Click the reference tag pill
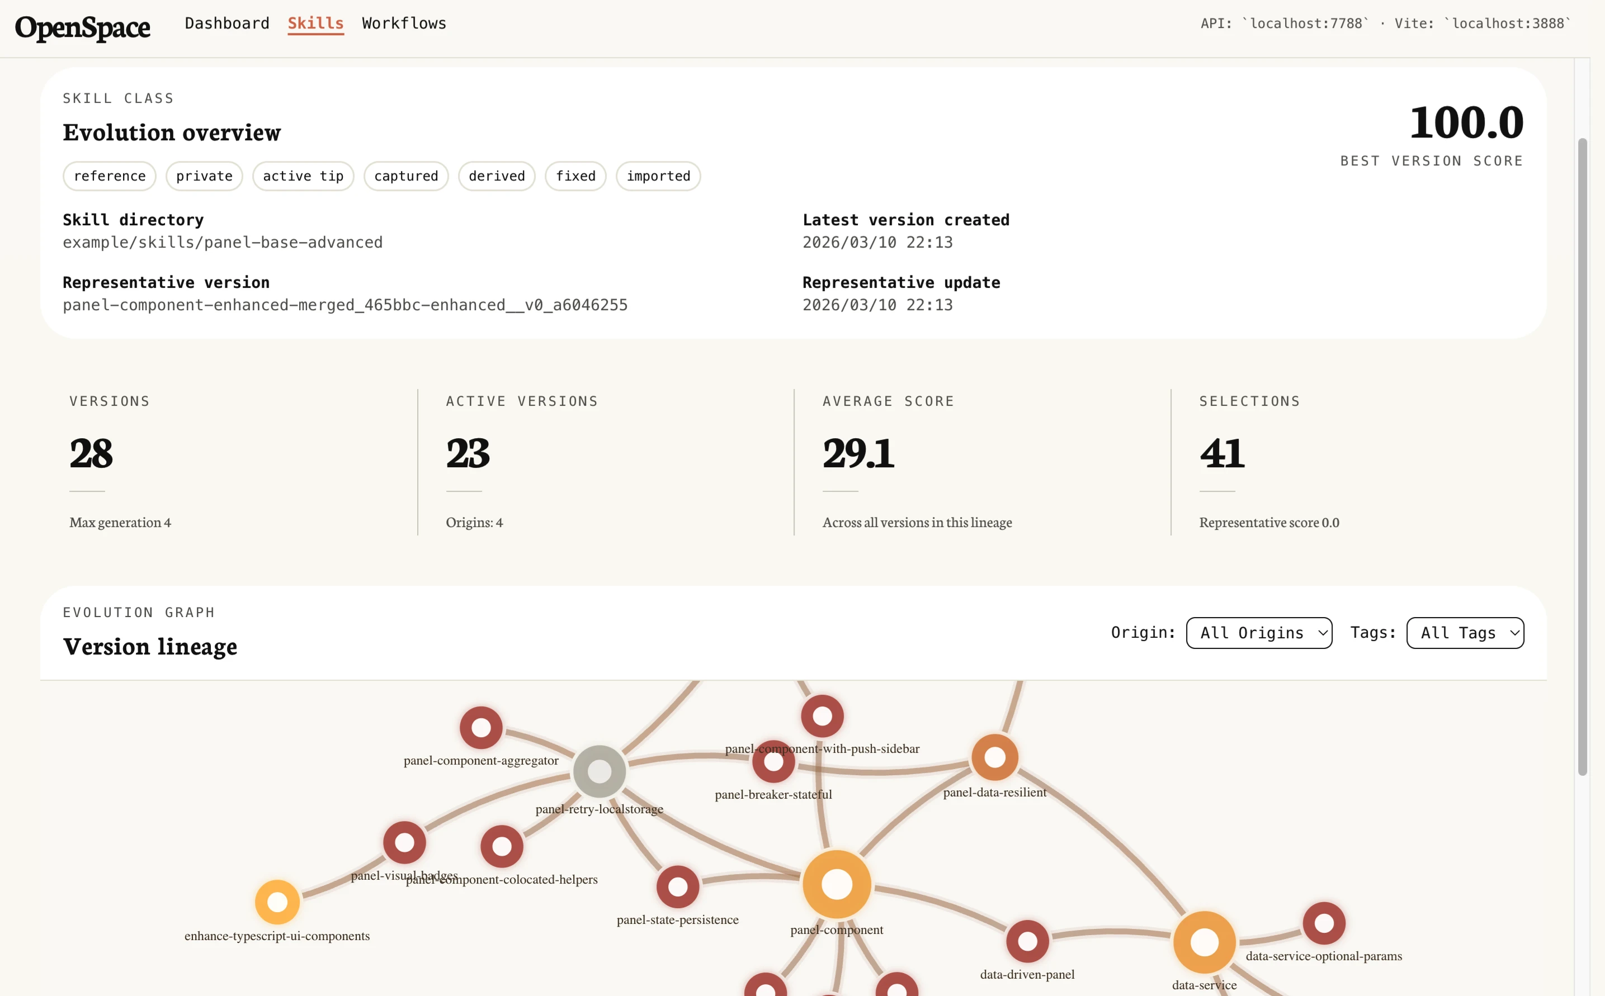 point(110,176)
